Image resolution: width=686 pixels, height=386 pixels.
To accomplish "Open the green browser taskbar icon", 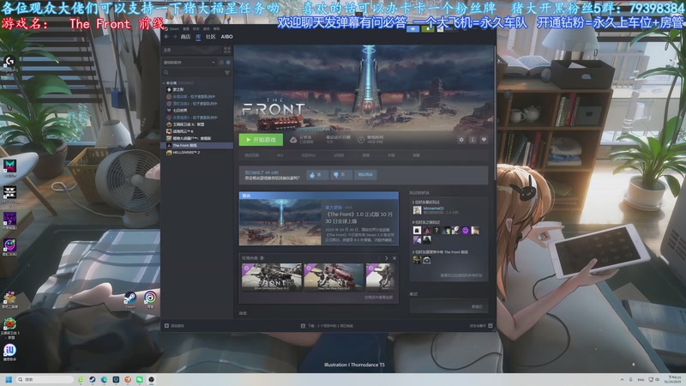I will click(81, 379).
